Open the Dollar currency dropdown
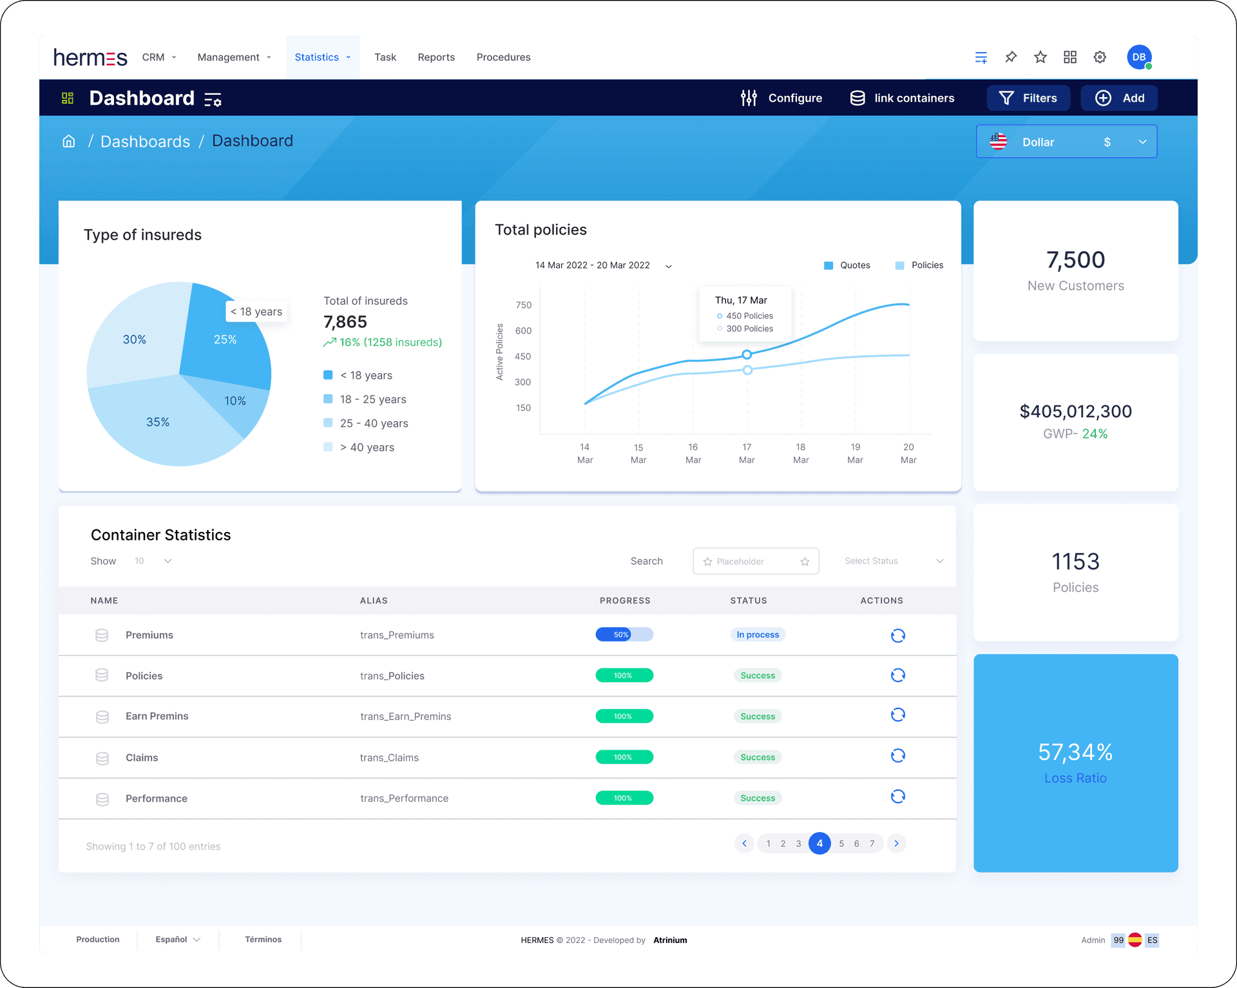 point(1067,141)
